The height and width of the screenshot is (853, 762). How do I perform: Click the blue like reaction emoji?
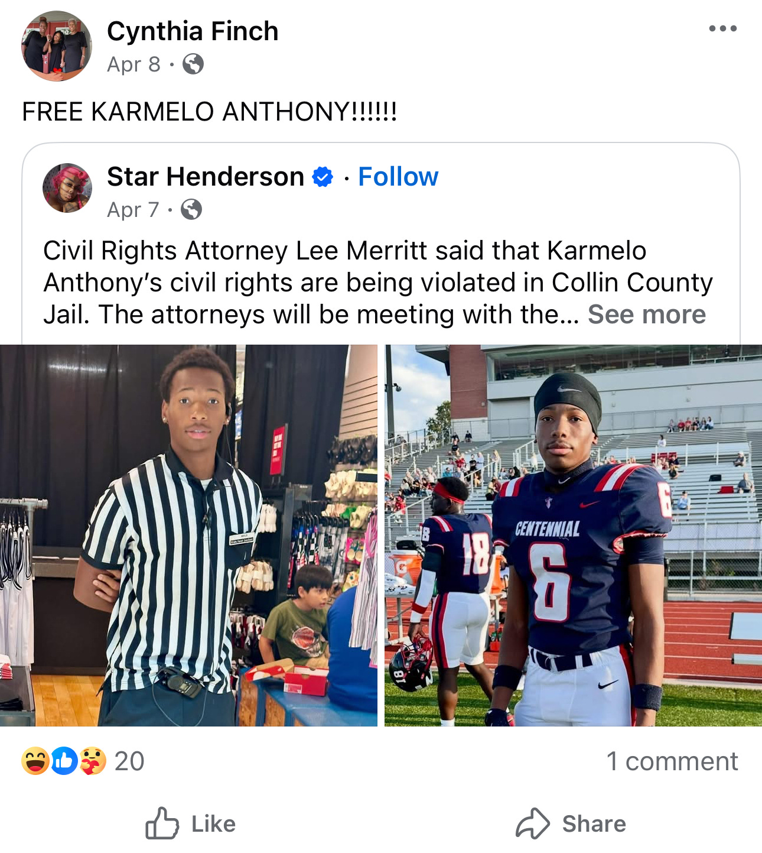[64, 761]
